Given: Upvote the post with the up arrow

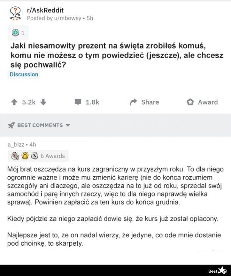Looking at the screenshot, I should point(14,102).
